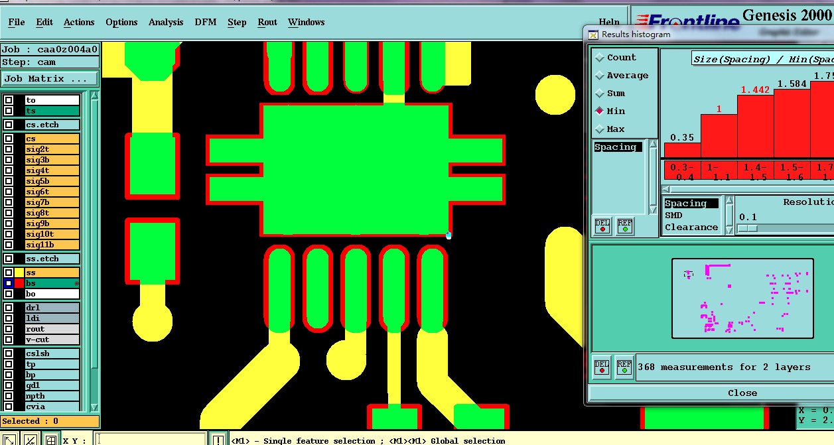The image size is (834, 445).
Task: Click the Results histogram window title icon
Action: coord(594,34)
